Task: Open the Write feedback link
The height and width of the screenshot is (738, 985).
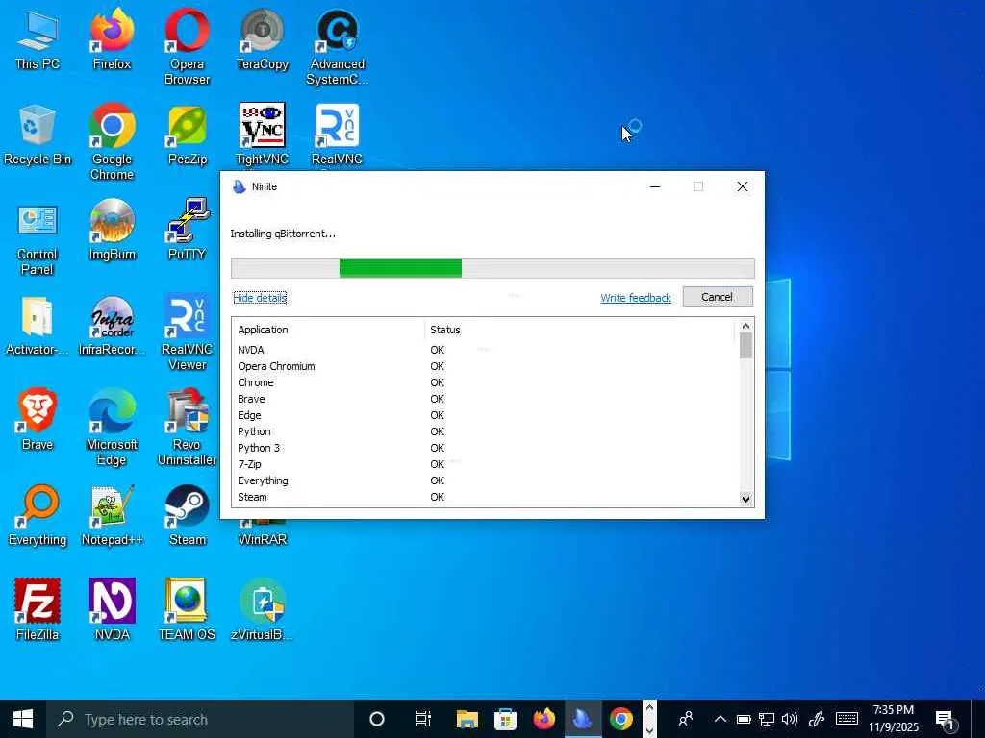Action: [x=636, y=298]
